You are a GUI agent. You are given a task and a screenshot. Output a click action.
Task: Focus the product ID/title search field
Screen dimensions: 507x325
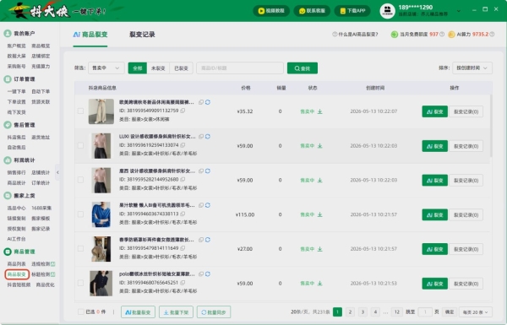240,68
